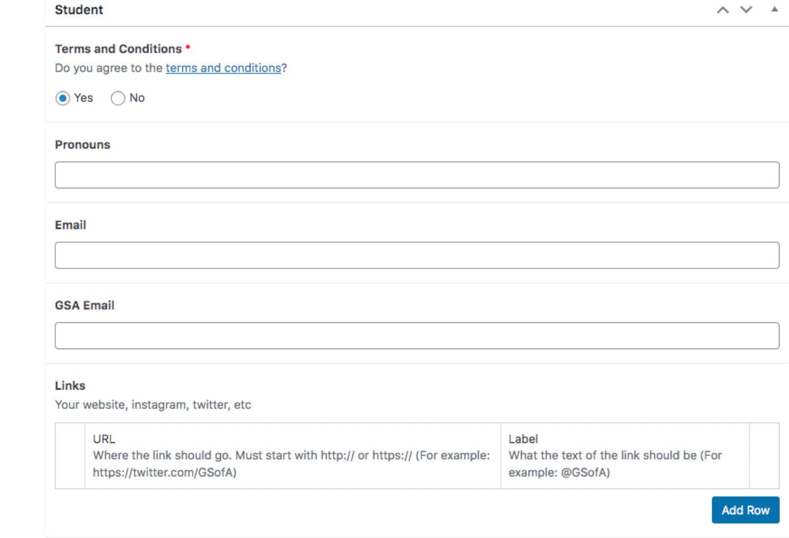Screen dimensions: 789x538
Task: Click the GSA Email field label
Action: (x=85, y=305)
